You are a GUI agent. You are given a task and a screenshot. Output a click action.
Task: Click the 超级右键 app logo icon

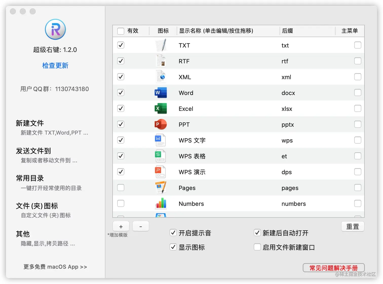[55, 29]
